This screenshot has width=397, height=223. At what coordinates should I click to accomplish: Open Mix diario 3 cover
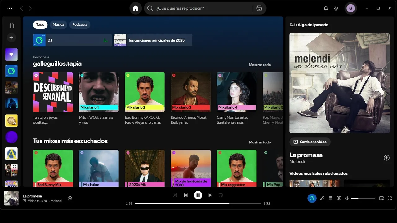(191, 92)
